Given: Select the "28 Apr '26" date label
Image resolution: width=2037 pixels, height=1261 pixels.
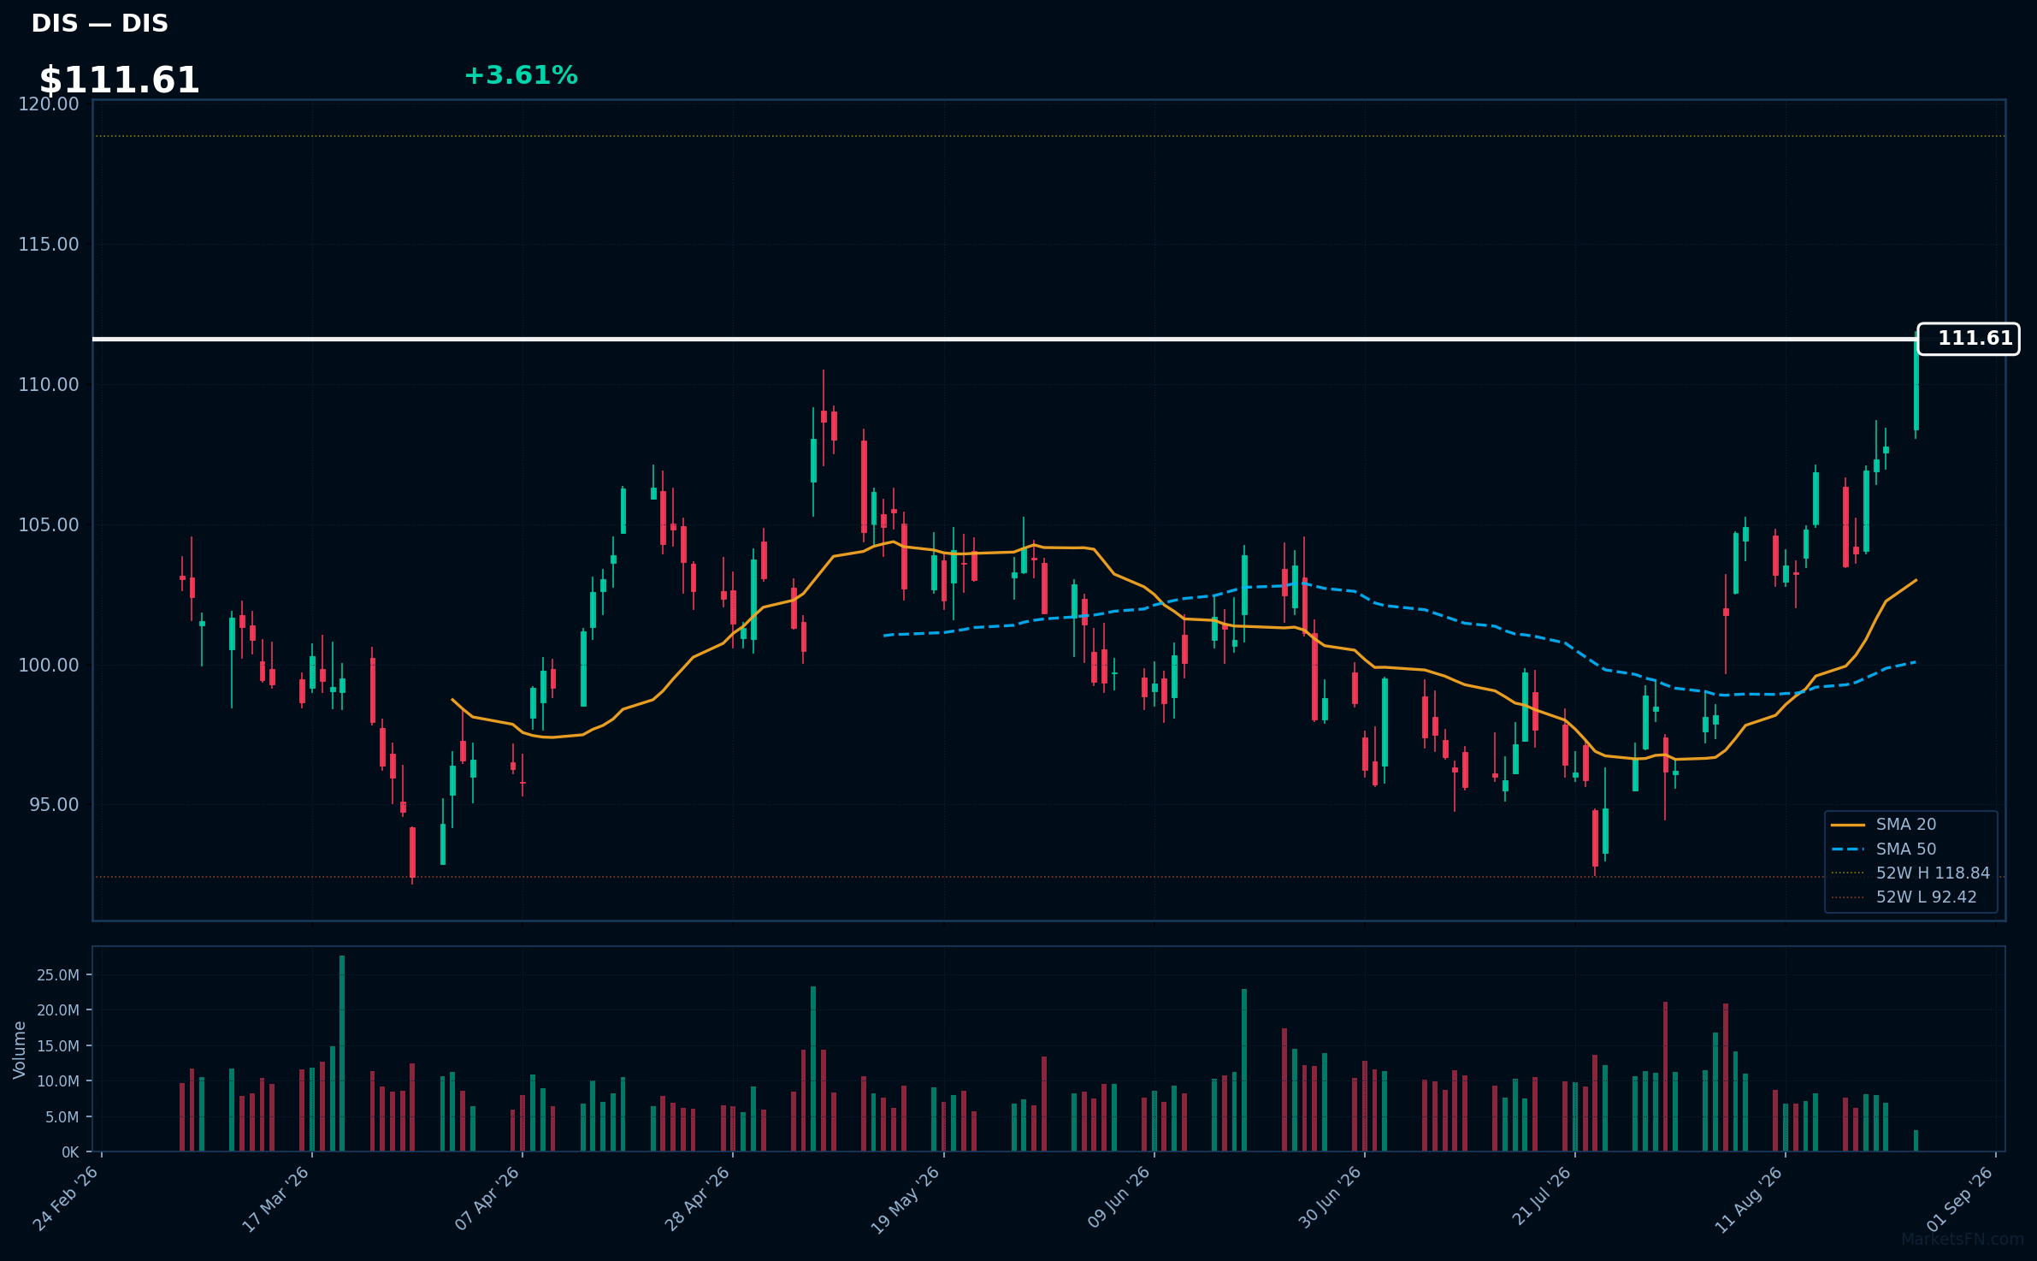Looking at the screenshot, I should [x=697, y=1199].
